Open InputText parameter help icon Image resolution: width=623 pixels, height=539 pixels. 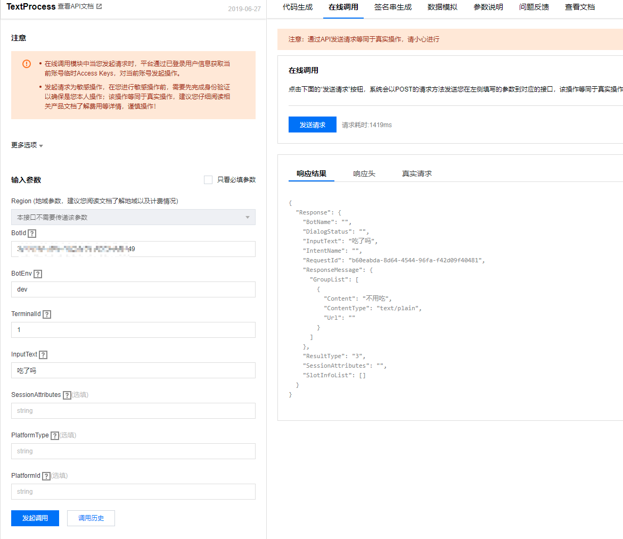click(43, 354)
